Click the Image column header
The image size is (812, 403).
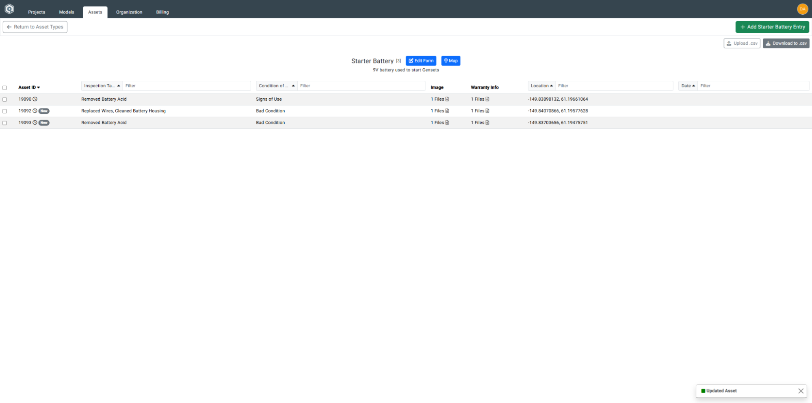(437, 87)
